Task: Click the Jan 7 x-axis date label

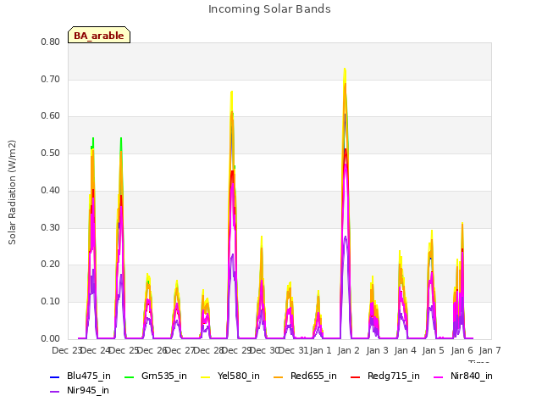Action: tap(489, 350)
